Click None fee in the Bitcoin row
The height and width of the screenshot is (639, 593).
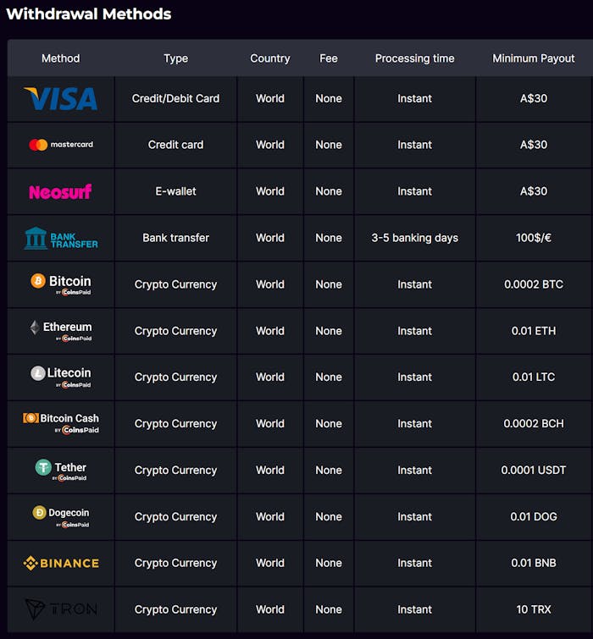pyautogui.click(x=329, y=284)
